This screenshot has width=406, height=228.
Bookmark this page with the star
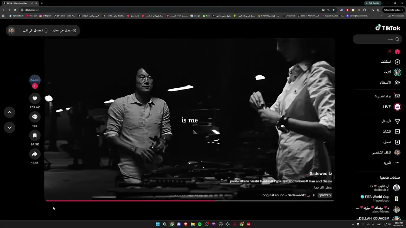point(334,10)
